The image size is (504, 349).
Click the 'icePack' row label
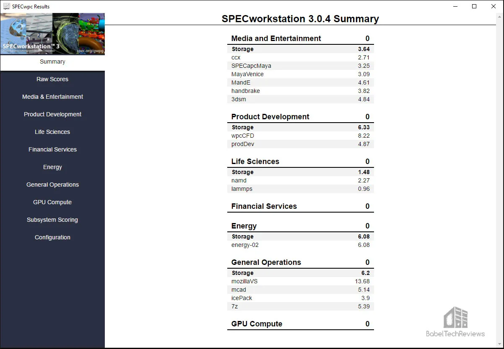(x=242, y=298)
